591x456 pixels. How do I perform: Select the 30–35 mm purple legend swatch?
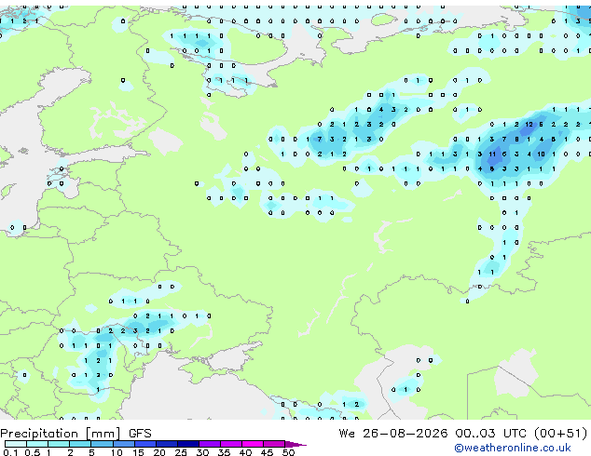click(x=210, y=444)
